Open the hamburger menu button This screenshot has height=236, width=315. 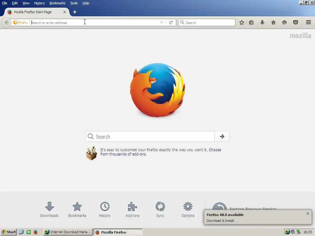coord(309,22)
